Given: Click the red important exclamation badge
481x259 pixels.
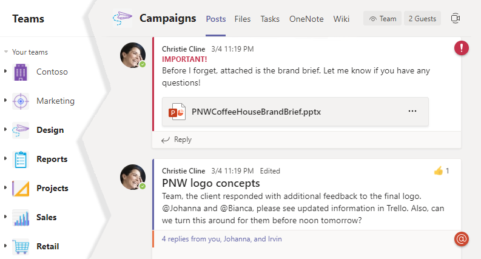Looking at the screenshot, I should (x=462, y=48).
